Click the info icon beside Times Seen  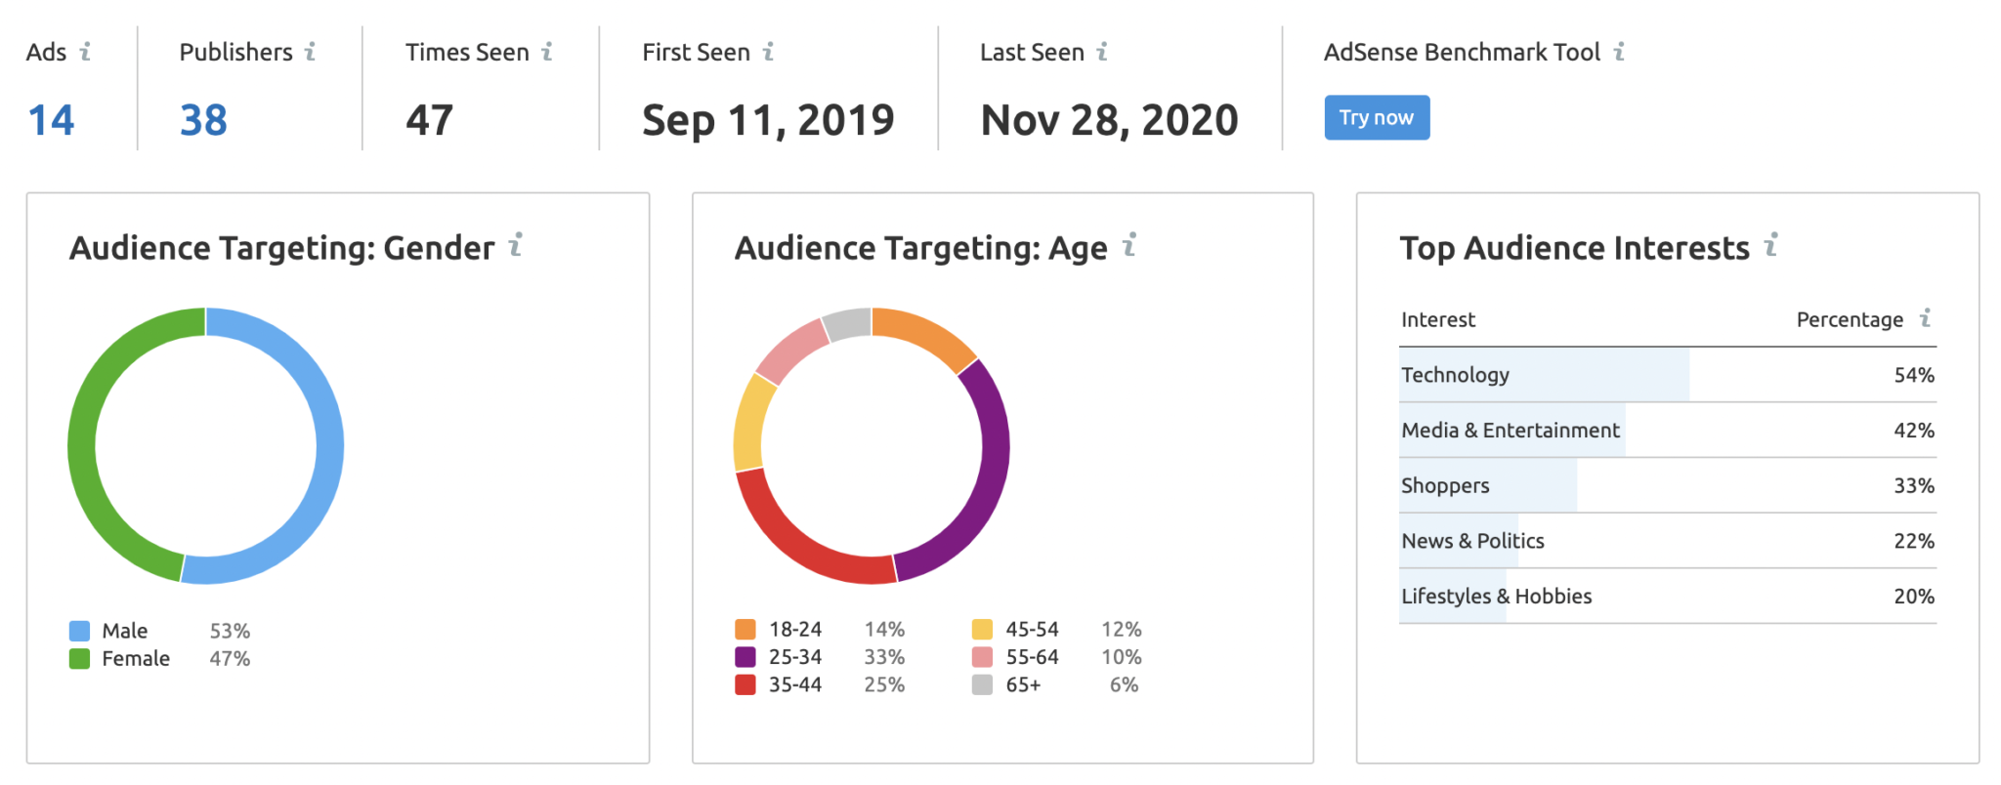click(547, 51)
